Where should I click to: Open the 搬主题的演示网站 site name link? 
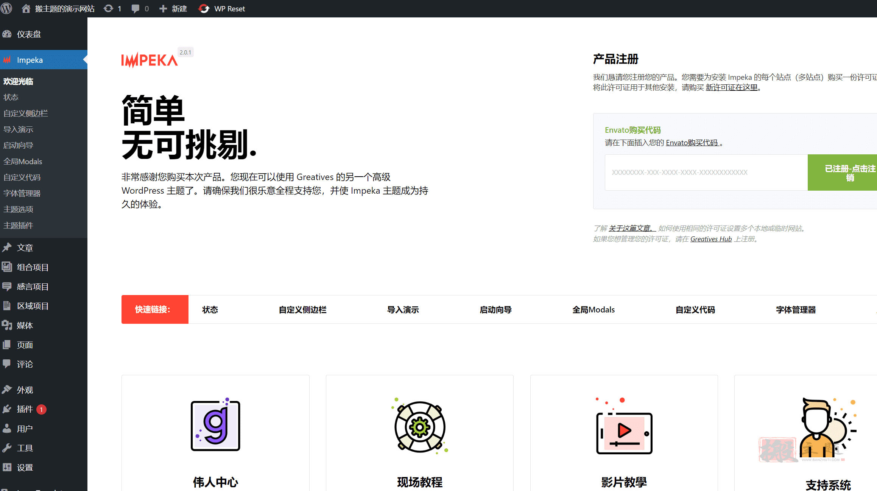pyautogui.click(x=65, y=8)
